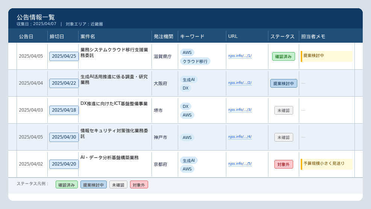Click the 公告情報一覧 title
Image resolution: width=371 pixels, height=209 pixels.
click(x=36, y=17)
